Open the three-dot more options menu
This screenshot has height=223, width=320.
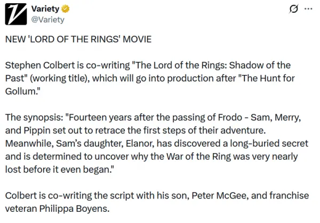(308, 9)
